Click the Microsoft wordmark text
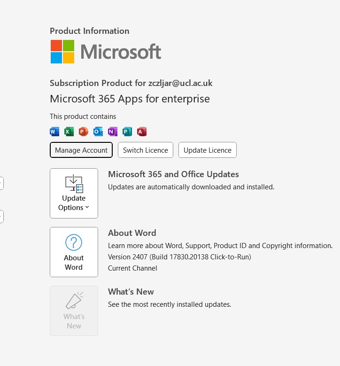340x366 pixels. [121, 52]
